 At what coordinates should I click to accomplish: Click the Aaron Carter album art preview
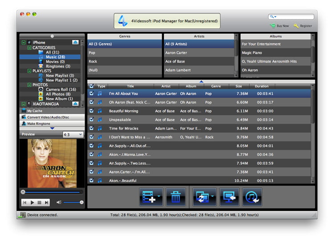coord(52,163)
